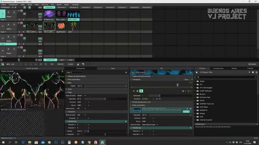This screenshot has width=259, height=145.
Task: Open the Composición menu
Action: click(x=13, y=4)
